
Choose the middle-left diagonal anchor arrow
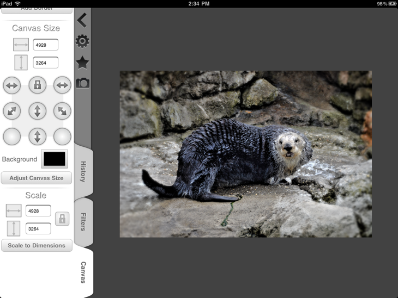pyautogui.click(x=12, y=111)
